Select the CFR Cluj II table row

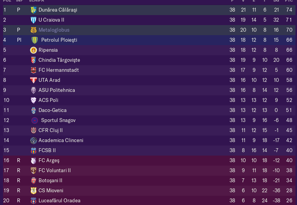[x=149, y=130]
